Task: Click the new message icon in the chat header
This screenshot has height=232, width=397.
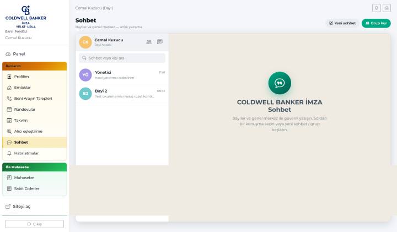Action: (x=160, y=41)
